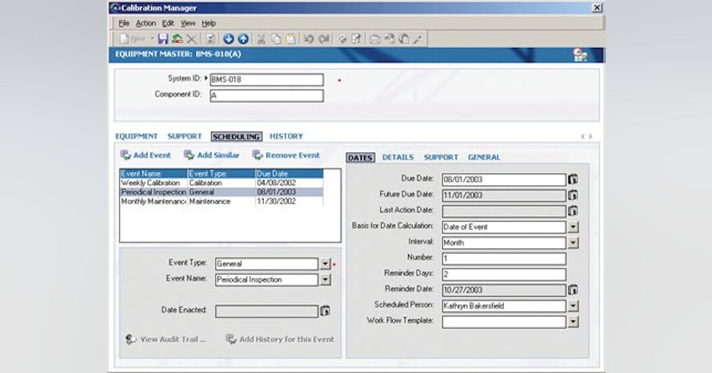712x373 pixels.
Task: Click Add Similar button
Action: click(211, 155)
